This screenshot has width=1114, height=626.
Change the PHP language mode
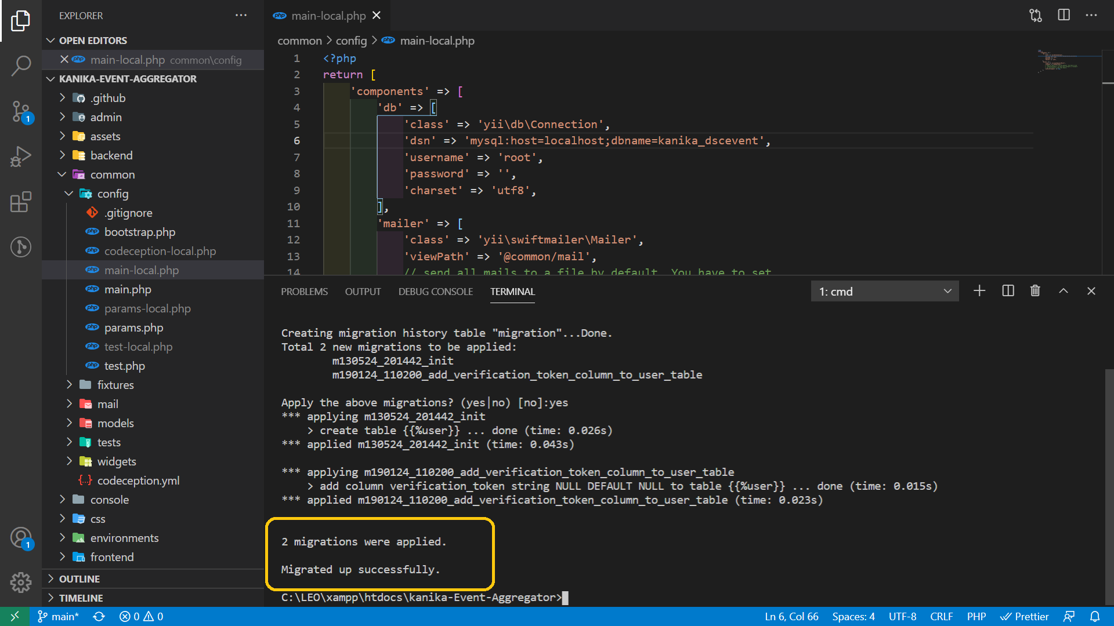(976, 617)
